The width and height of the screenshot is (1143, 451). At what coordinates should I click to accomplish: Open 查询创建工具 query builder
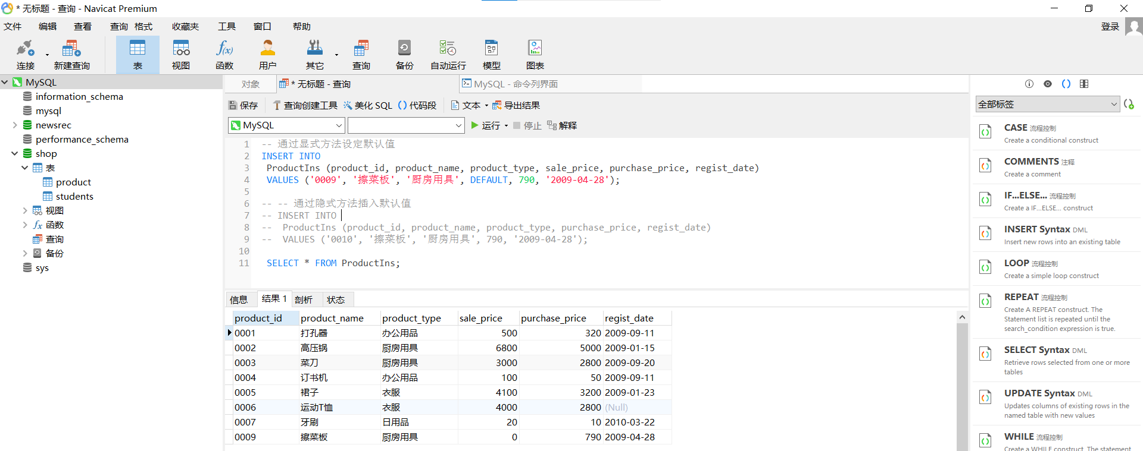(x=305, y=105)
